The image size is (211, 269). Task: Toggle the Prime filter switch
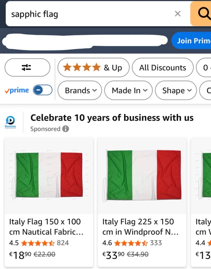[43, 90]
